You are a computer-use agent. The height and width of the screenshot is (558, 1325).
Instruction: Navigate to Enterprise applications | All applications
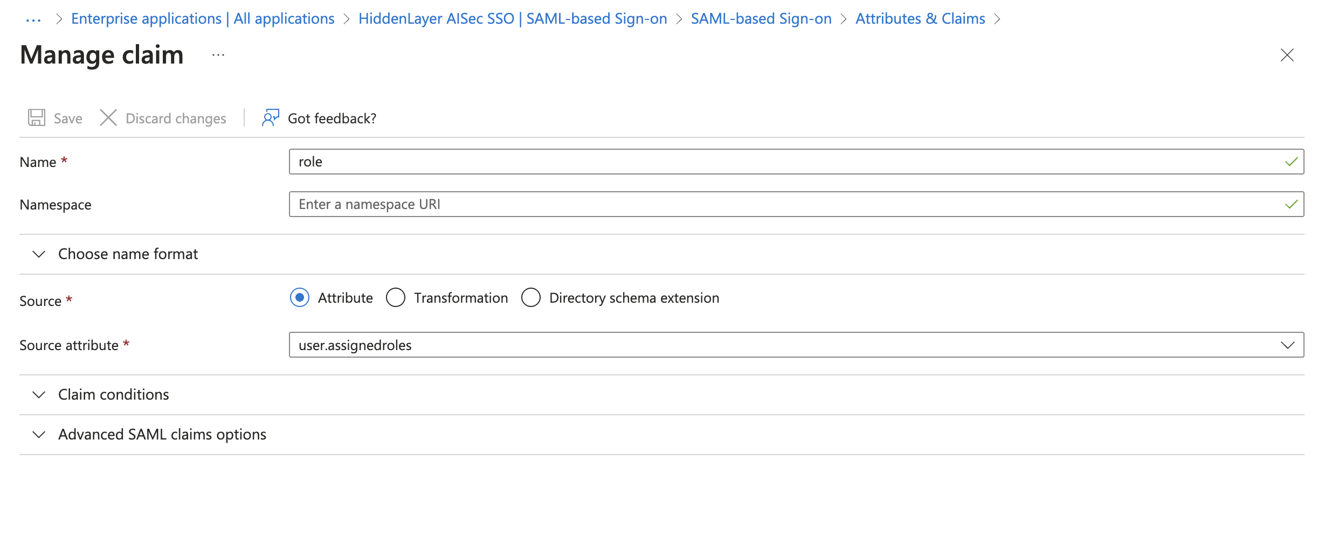[x=202, y=18]
